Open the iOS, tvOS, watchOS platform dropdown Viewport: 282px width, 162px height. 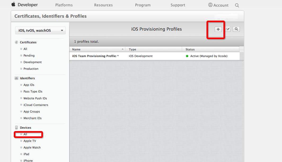pos(40,30)
